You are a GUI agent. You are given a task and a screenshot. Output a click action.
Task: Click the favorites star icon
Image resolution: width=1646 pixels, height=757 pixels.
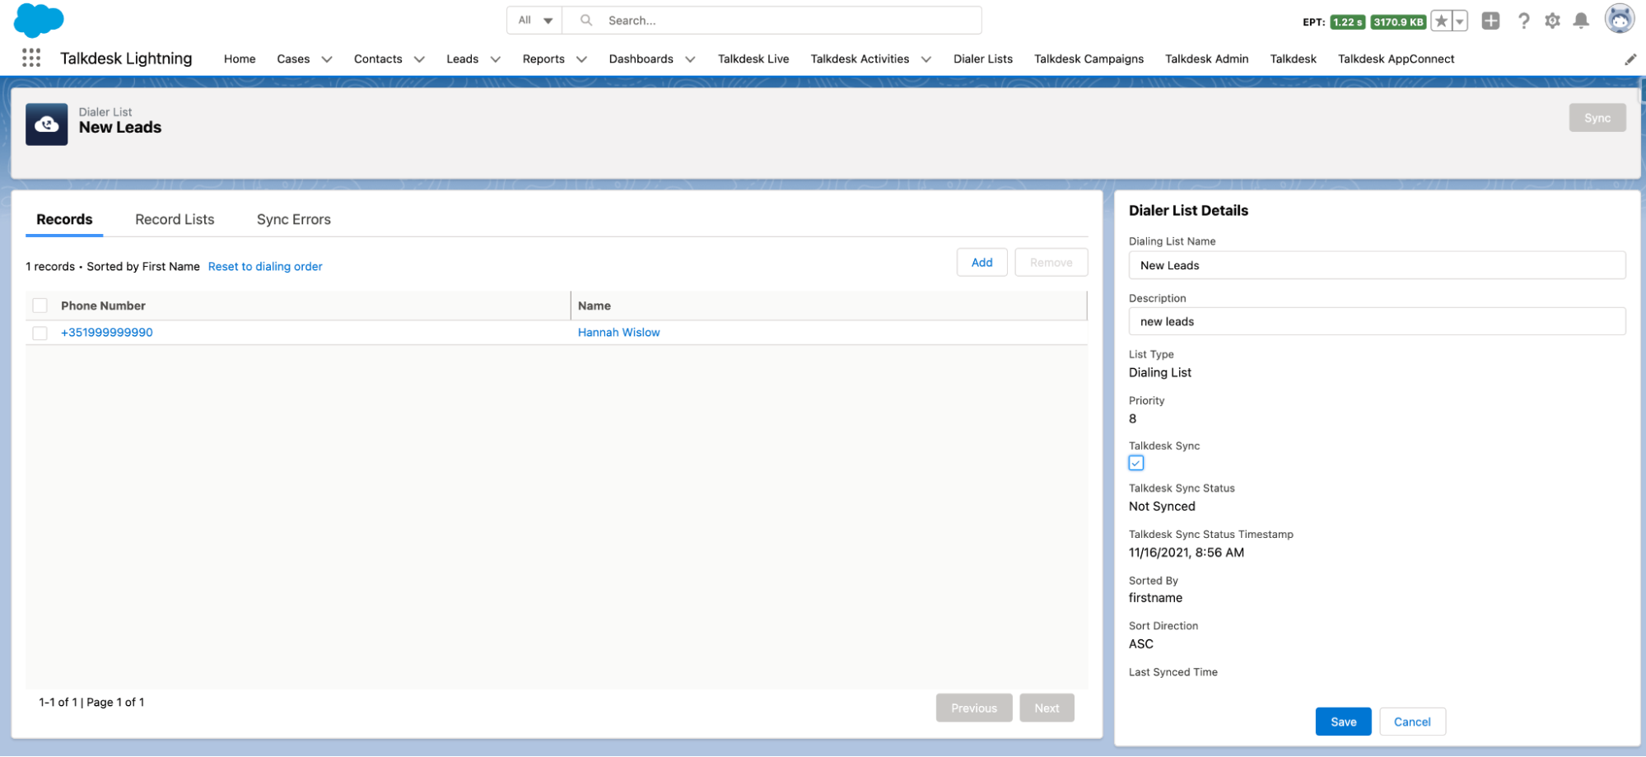tap(1441, 21)
